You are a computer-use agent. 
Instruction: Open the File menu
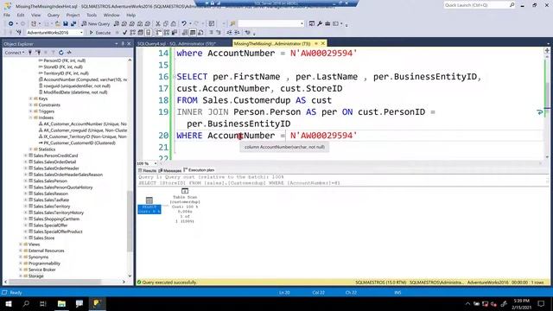(7, 16)
